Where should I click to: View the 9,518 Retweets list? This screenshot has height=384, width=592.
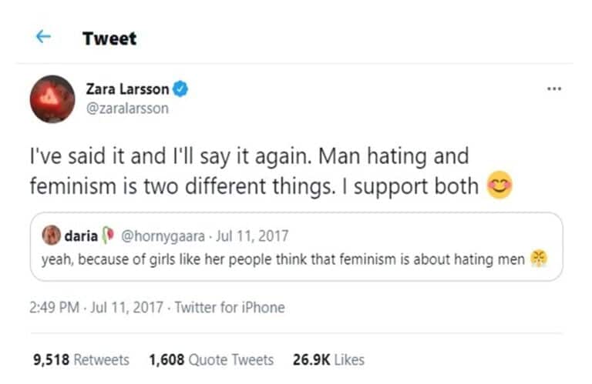81,359
